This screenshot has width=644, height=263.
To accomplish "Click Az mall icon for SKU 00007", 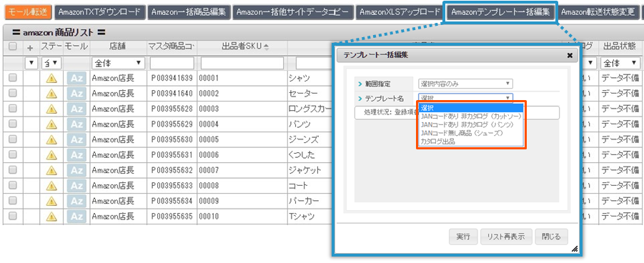I will tap(76, 170).
